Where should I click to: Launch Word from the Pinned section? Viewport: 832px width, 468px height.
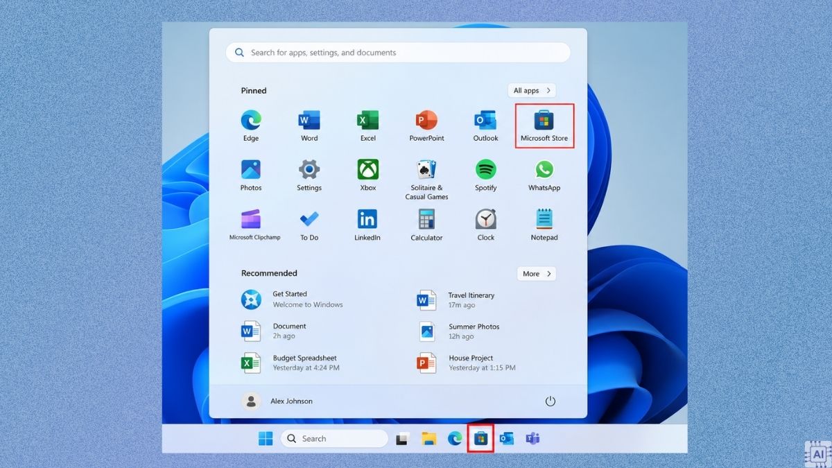[309, 126]
